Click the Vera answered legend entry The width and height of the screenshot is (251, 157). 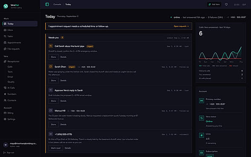pyautogui.click(x=219, y=66)
